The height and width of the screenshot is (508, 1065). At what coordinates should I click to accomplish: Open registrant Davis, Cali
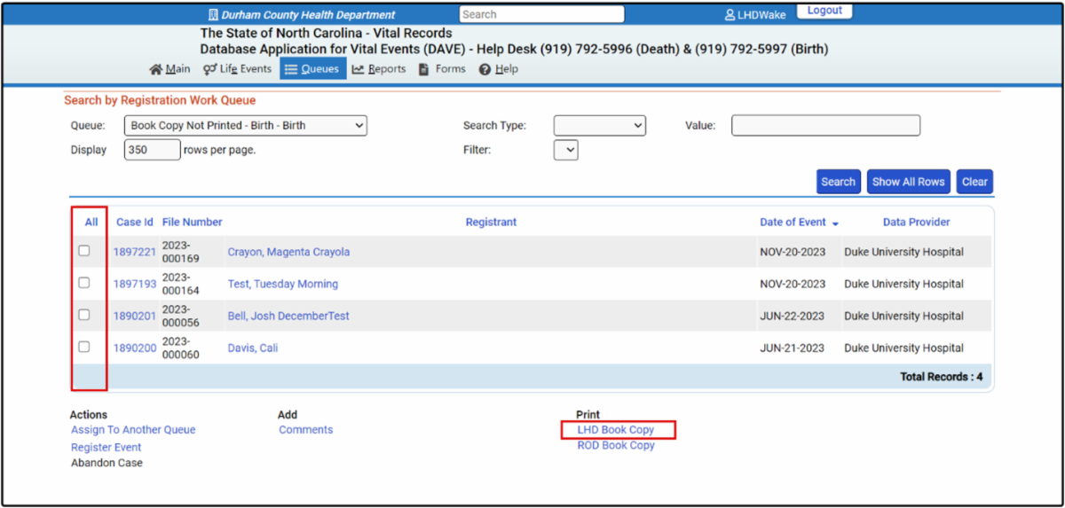pyautogui.click(x=253, y=348)
